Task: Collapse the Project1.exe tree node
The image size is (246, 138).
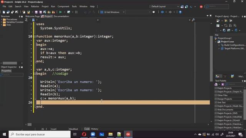Action: point(216,42)
